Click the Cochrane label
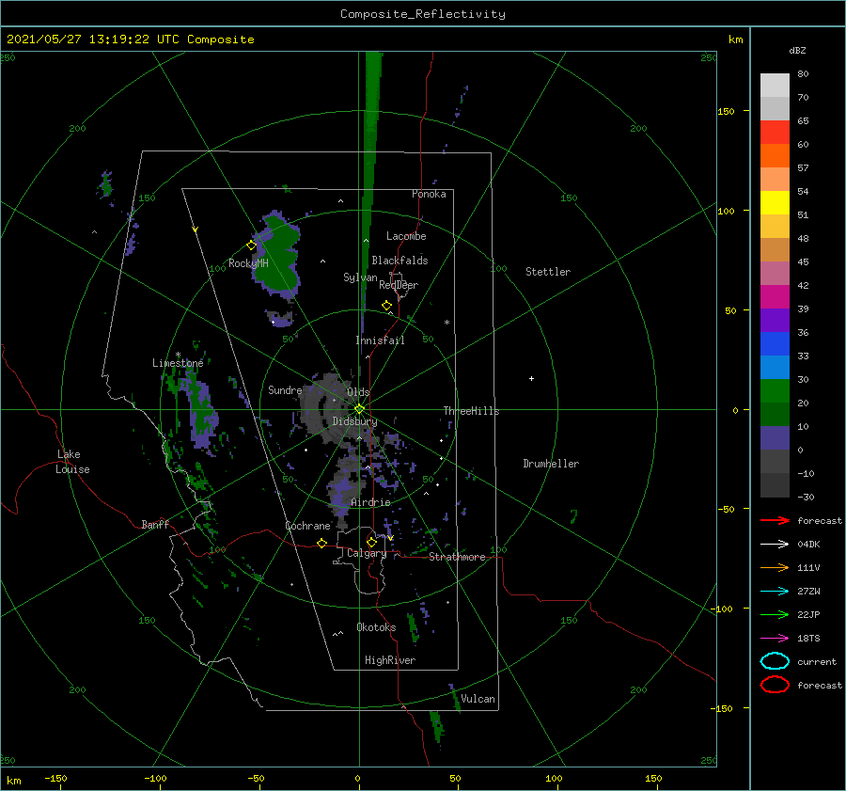 [x=307, y=526]
